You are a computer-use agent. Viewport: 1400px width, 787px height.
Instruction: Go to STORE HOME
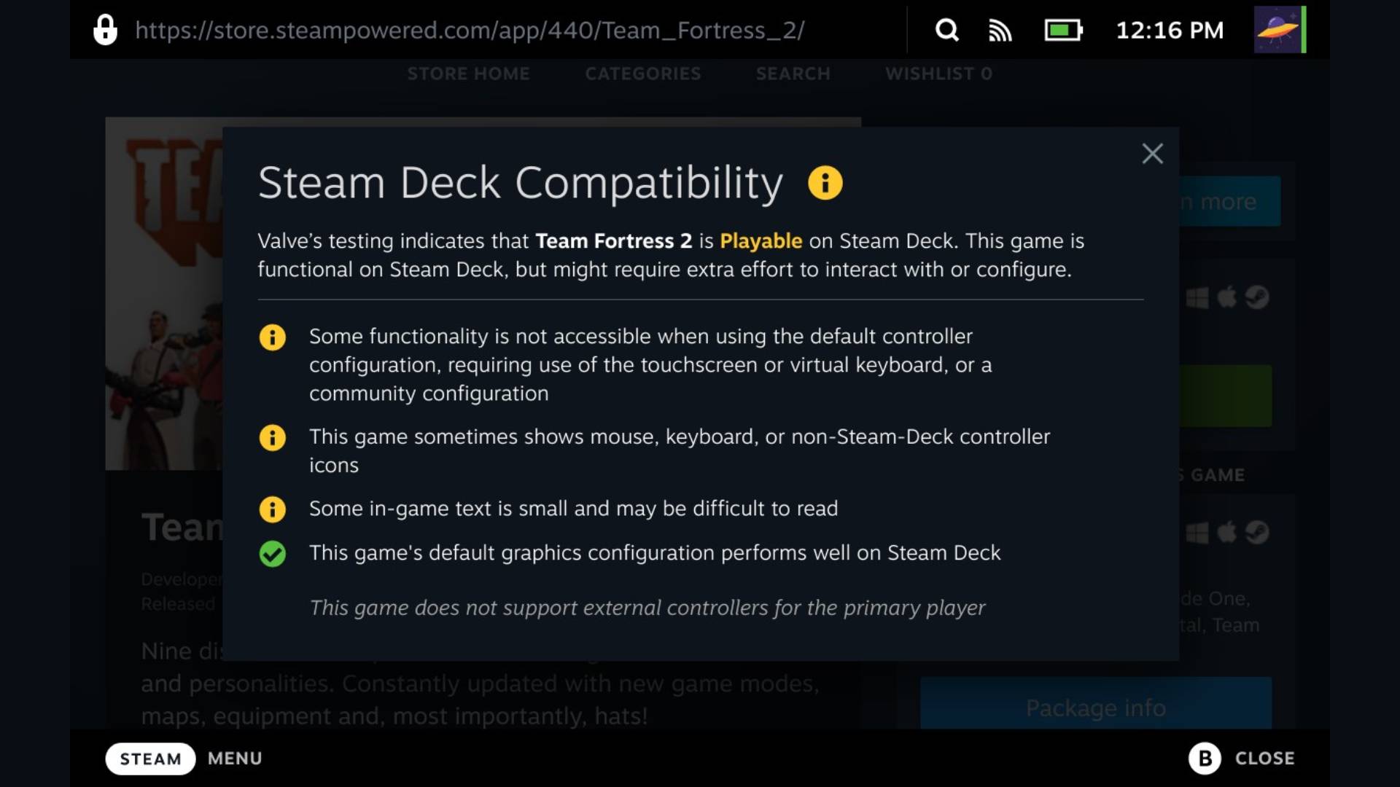point(469,73)
